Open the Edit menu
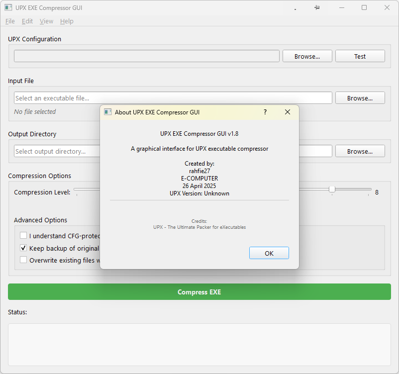The height and width of the screenshot is (374, 399). [x=27, y=21]
